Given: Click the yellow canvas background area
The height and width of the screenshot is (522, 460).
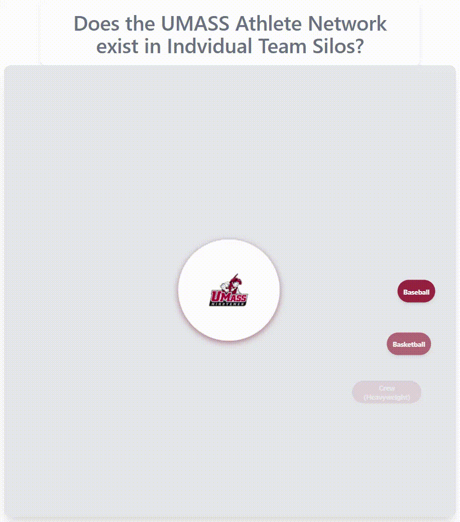Looking at the screenshot, I should pyautogui.click(x=100, y=151).
